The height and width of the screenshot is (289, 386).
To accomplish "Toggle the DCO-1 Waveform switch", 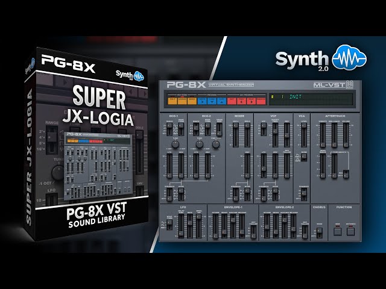I will pyautogui.click(x=181, y=129).
